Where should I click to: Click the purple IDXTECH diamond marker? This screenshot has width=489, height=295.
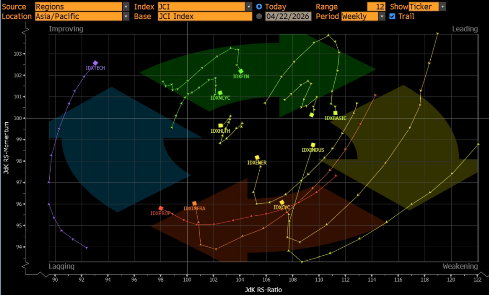(96, 63)
